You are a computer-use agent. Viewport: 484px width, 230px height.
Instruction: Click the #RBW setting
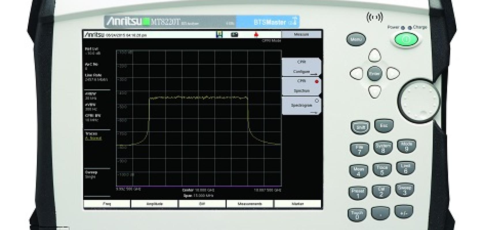[91, 96]
